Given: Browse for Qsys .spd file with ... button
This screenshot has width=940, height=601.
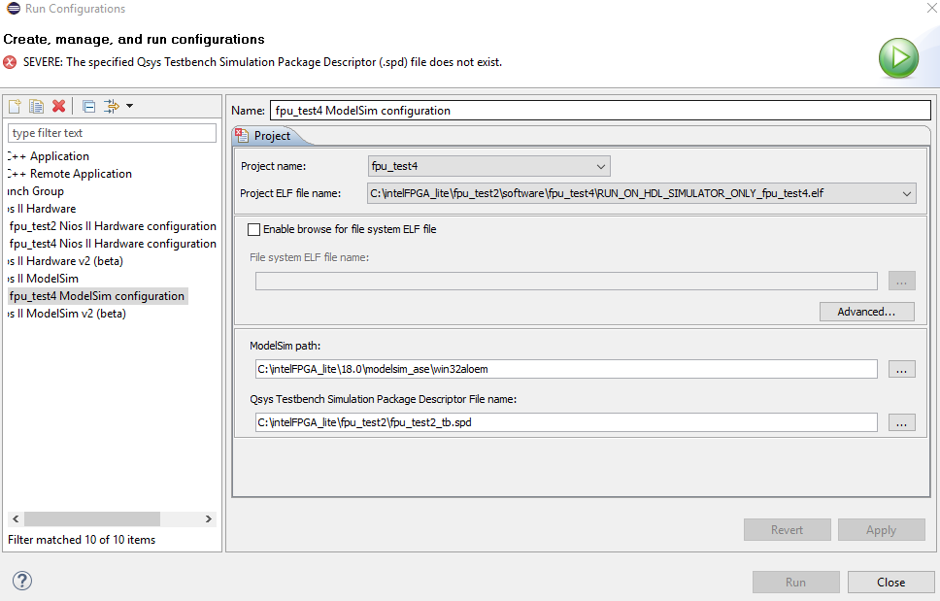Looking at the screenshot, I should coord(901,422).
